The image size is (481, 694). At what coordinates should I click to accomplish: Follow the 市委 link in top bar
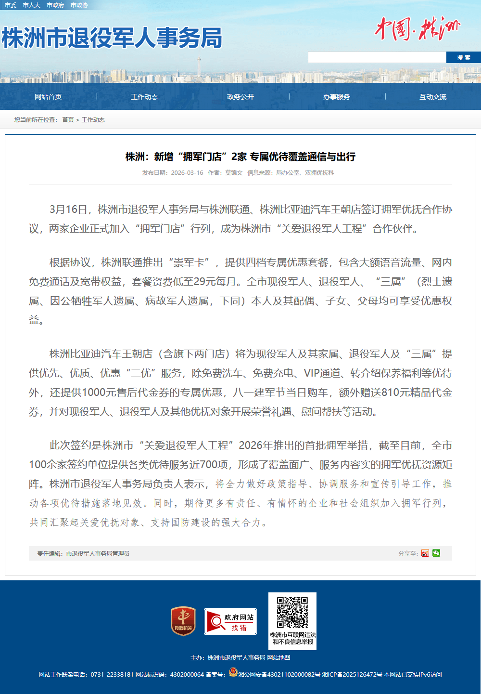pos(11,5)
